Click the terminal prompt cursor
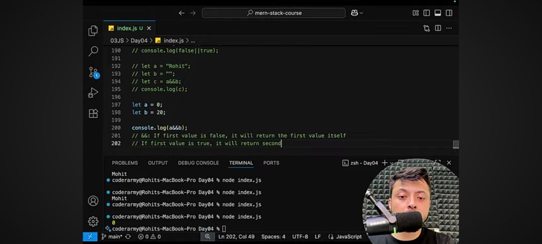Image resolution: width=542 pixels, height=244 pixels. pos(224,229)
